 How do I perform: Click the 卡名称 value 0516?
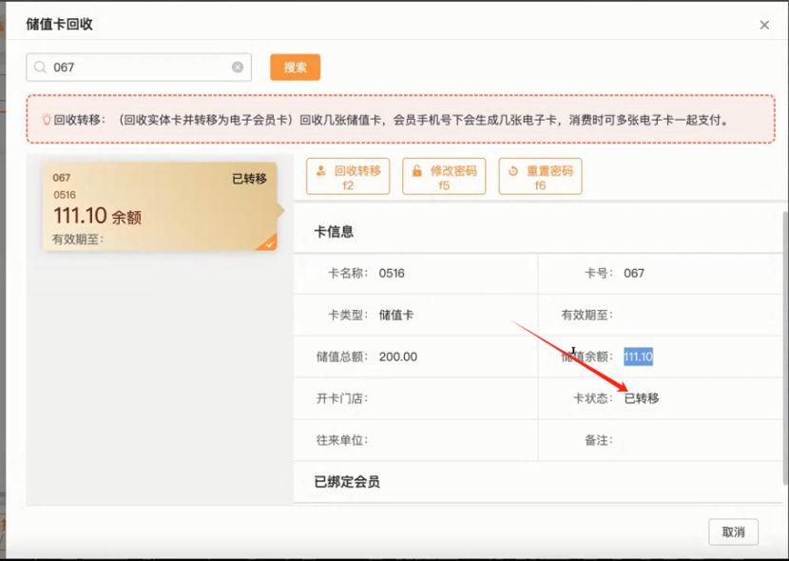[x=392, y=273]
